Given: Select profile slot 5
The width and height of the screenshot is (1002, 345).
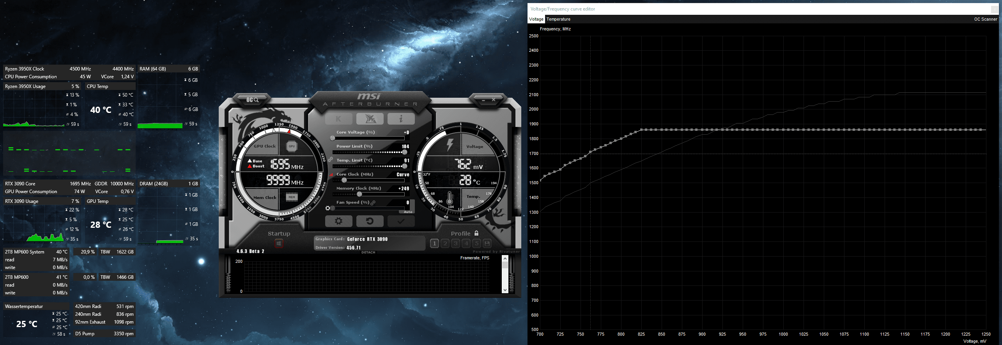Looking at the screenshot, I should point(476,243).
